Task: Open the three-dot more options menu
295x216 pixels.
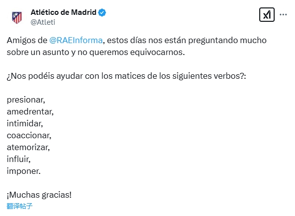Action: (x=283, y=15)
